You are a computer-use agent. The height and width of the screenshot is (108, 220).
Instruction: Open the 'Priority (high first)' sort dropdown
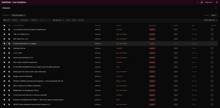(210, 20)
